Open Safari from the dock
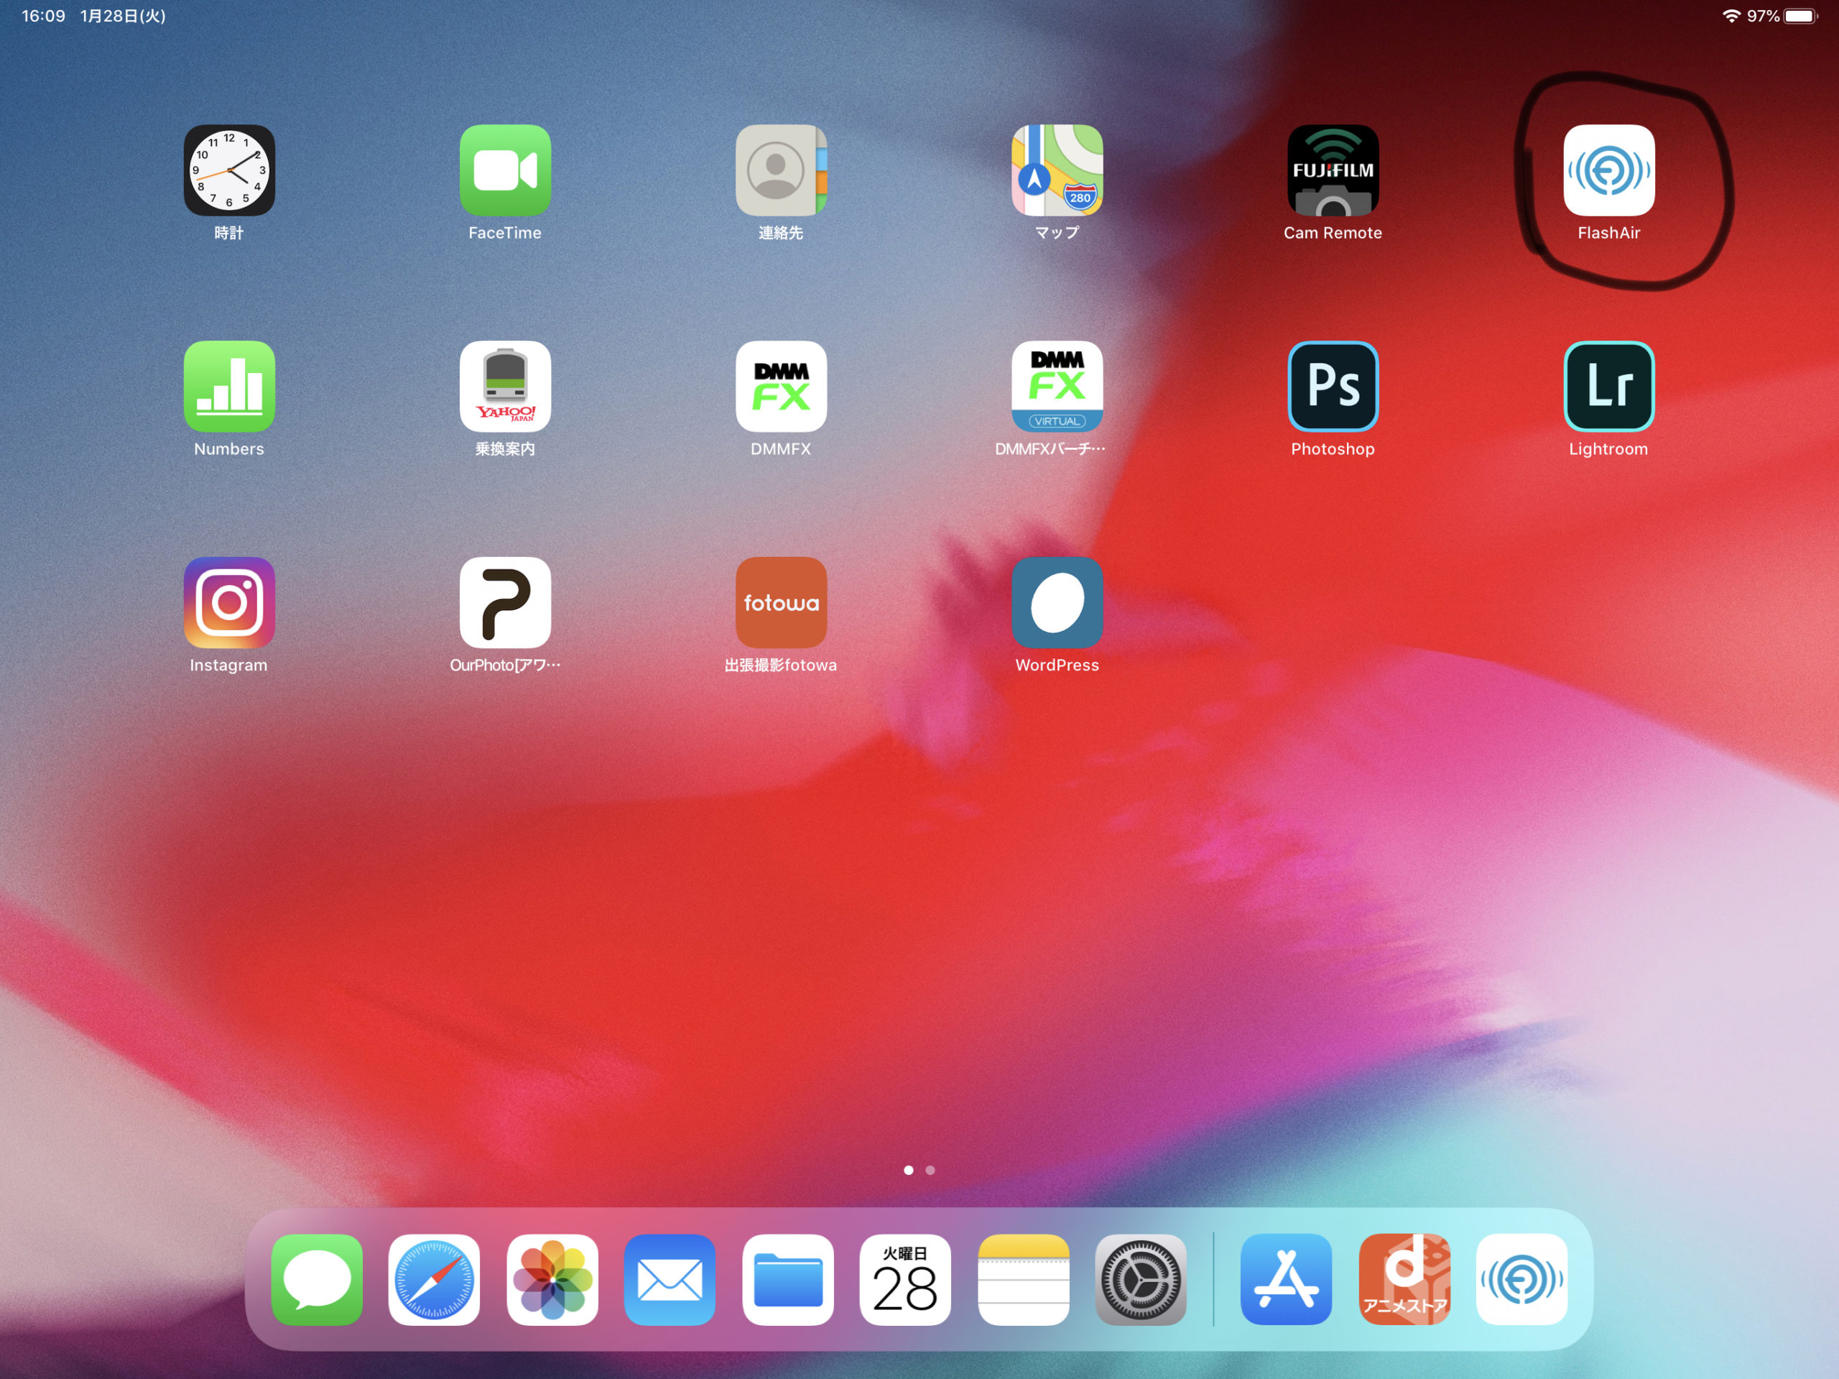This screenshot has height=1379, width=1839. coord(434,1280)
